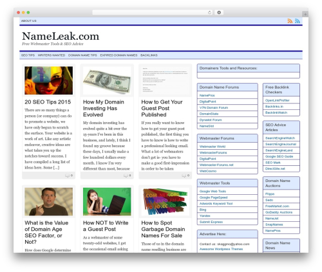Open the DirectSite.net link

tap(275, 168)
